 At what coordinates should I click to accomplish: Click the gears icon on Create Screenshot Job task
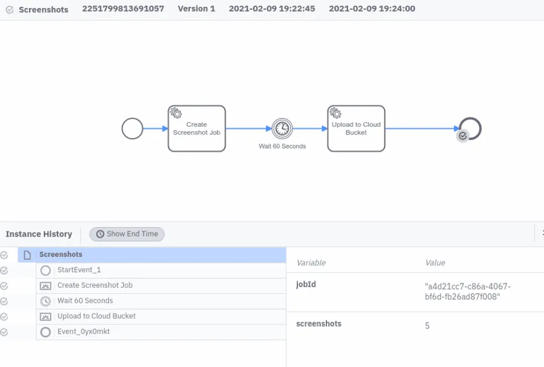click(x=176, y=114)
